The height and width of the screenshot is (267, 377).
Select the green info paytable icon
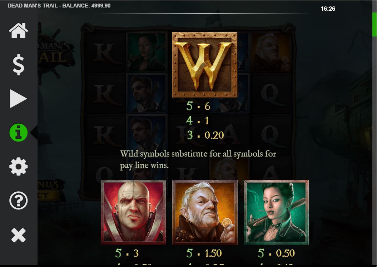(19, 133)
